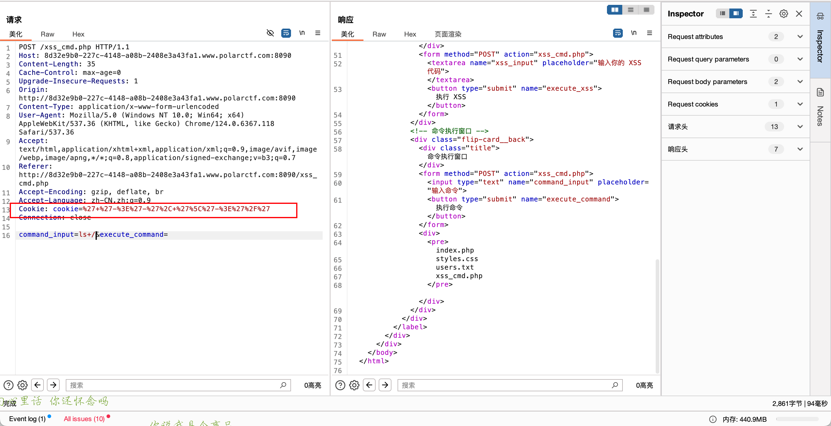Toggle the \n newline display in response panel
The width and height of the screenshot is (831, 426).
(633, 33)
